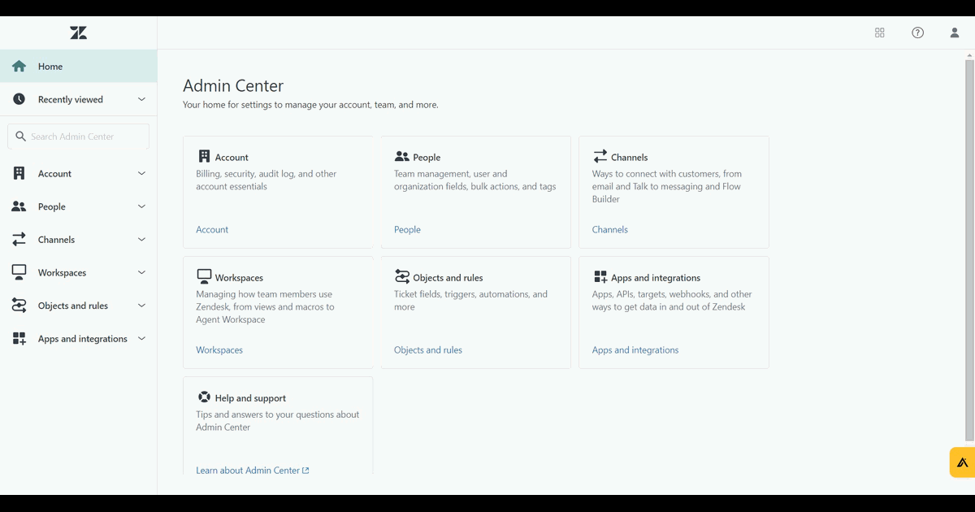Click the scrollbar up arrow
The height and width of the screenshot is (512, 975).
969,55
